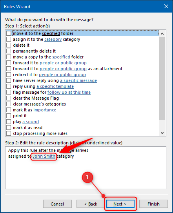Click scroll up arrow in actions list
This screenshot has height=213, width=173.
(162, 34)
